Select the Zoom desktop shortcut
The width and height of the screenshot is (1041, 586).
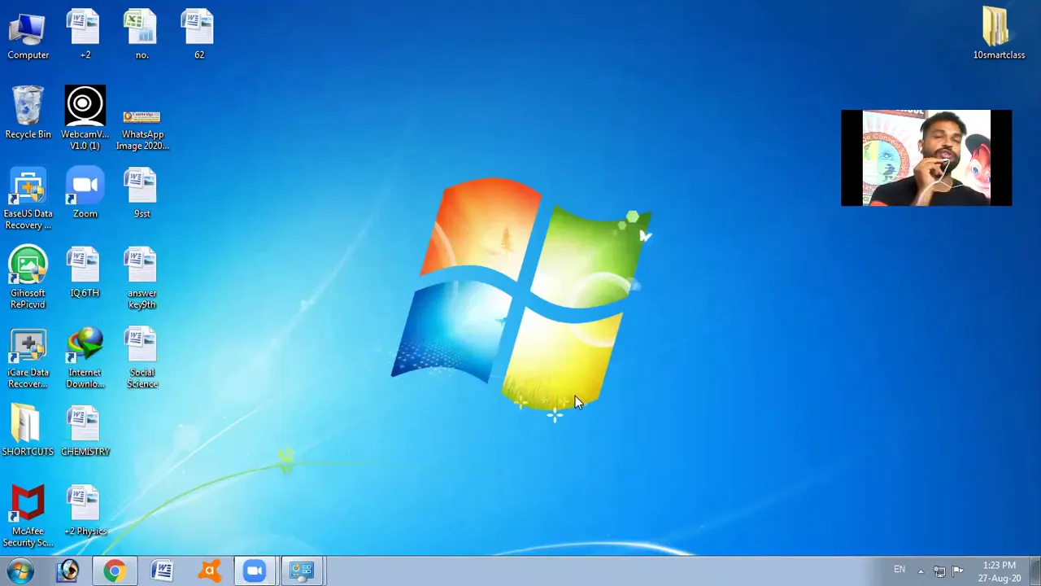(x=85, y=193)
